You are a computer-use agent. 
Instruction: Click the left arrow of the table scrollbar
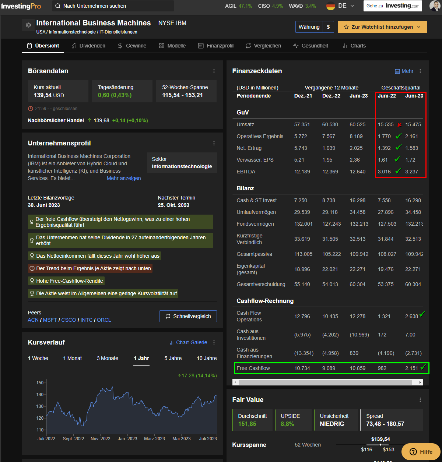(x=236, y=382)
